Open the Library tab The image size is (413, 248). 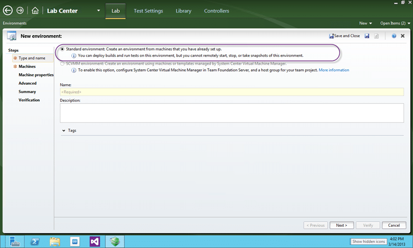click(x=183, y=11)
